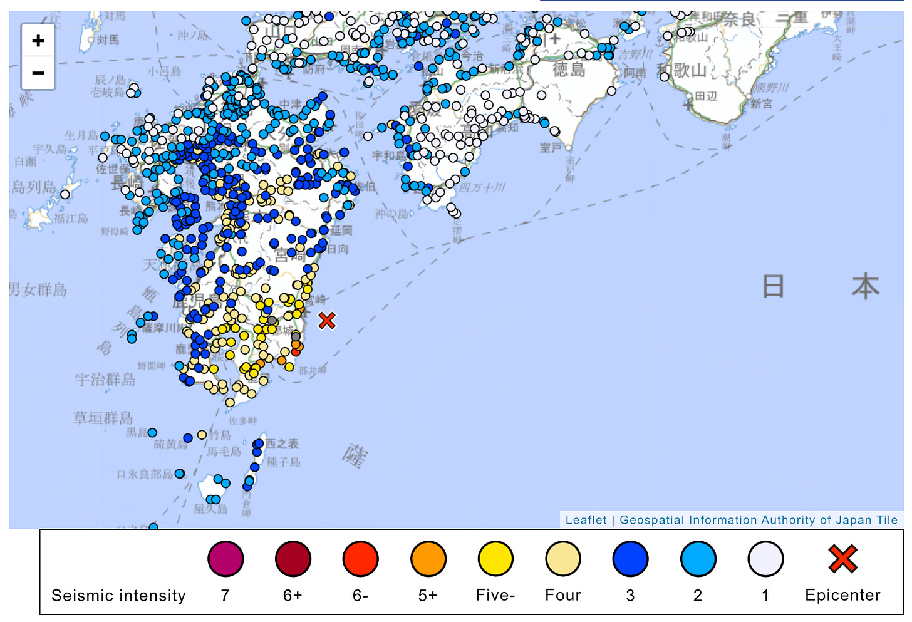Select the Five- intensity legend circle
912x622 pixels.
[495, 559]
